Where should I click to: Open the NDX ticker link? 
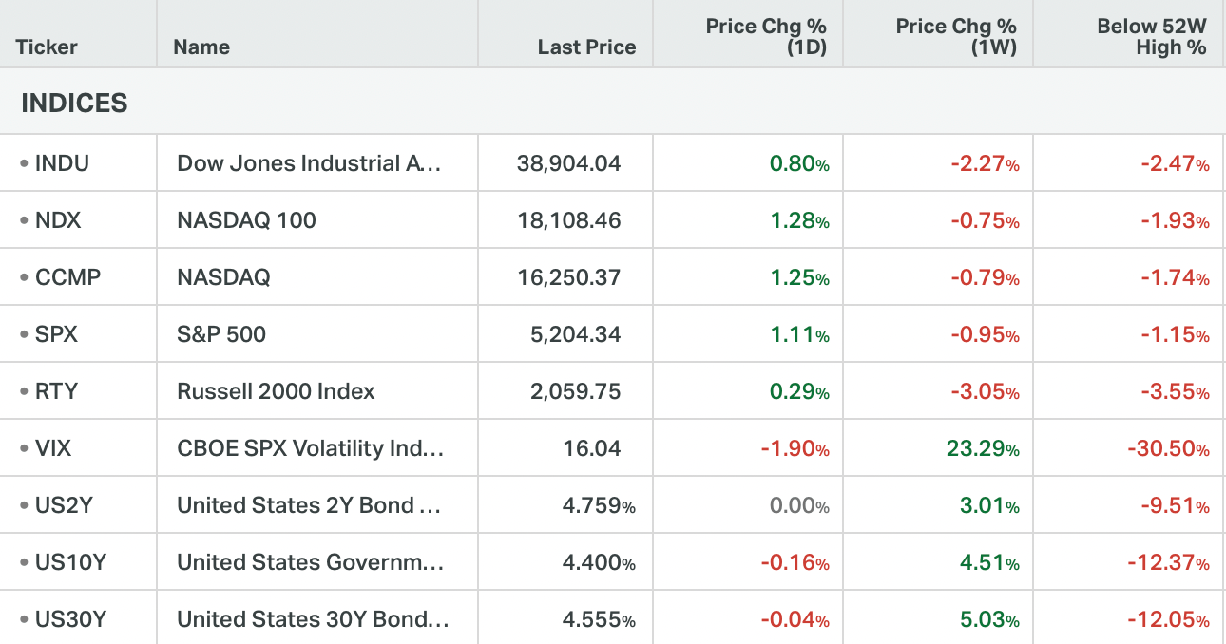[x=58, y=220]
